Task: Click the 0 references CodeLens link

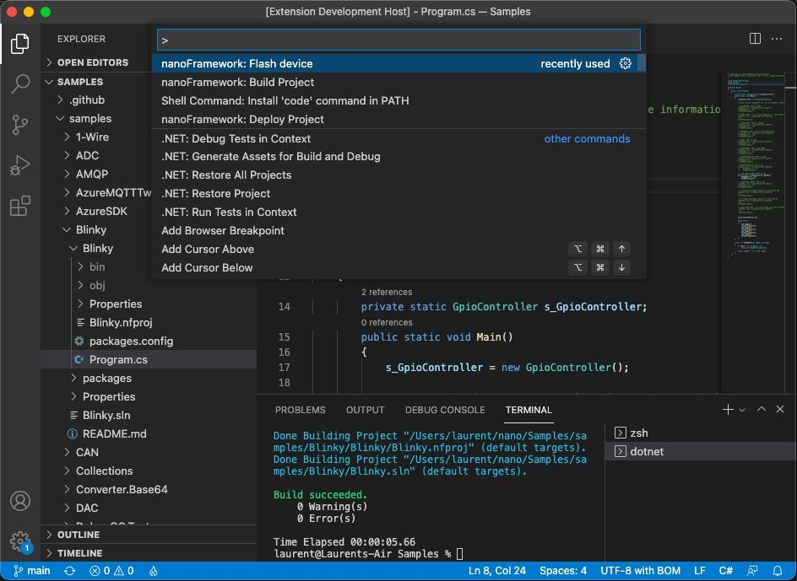Action: 387,322
